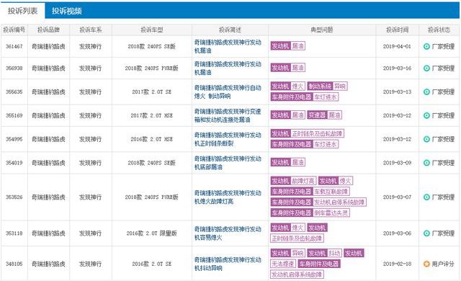Click the 投诉编号 column header
Screen dimensions: 461x281
pyautogui.click(x=14, y=30)
